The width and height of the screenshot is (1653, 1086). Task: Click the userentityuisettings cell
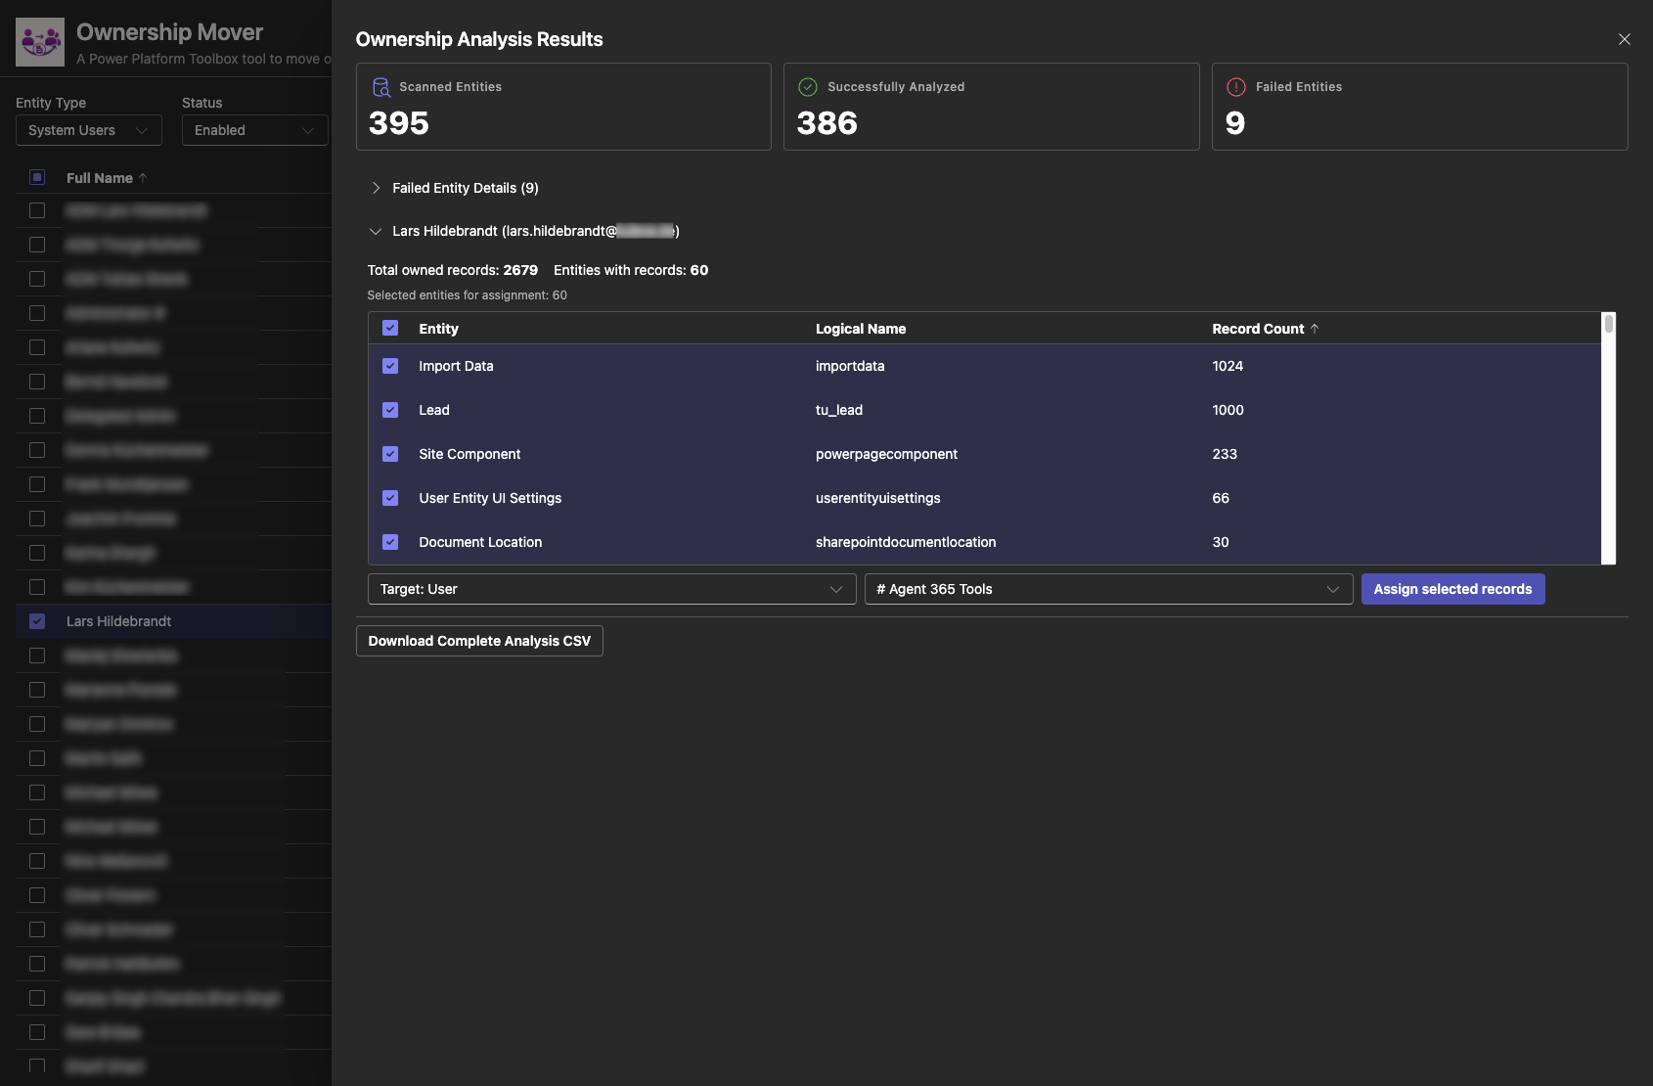[878, 498]
